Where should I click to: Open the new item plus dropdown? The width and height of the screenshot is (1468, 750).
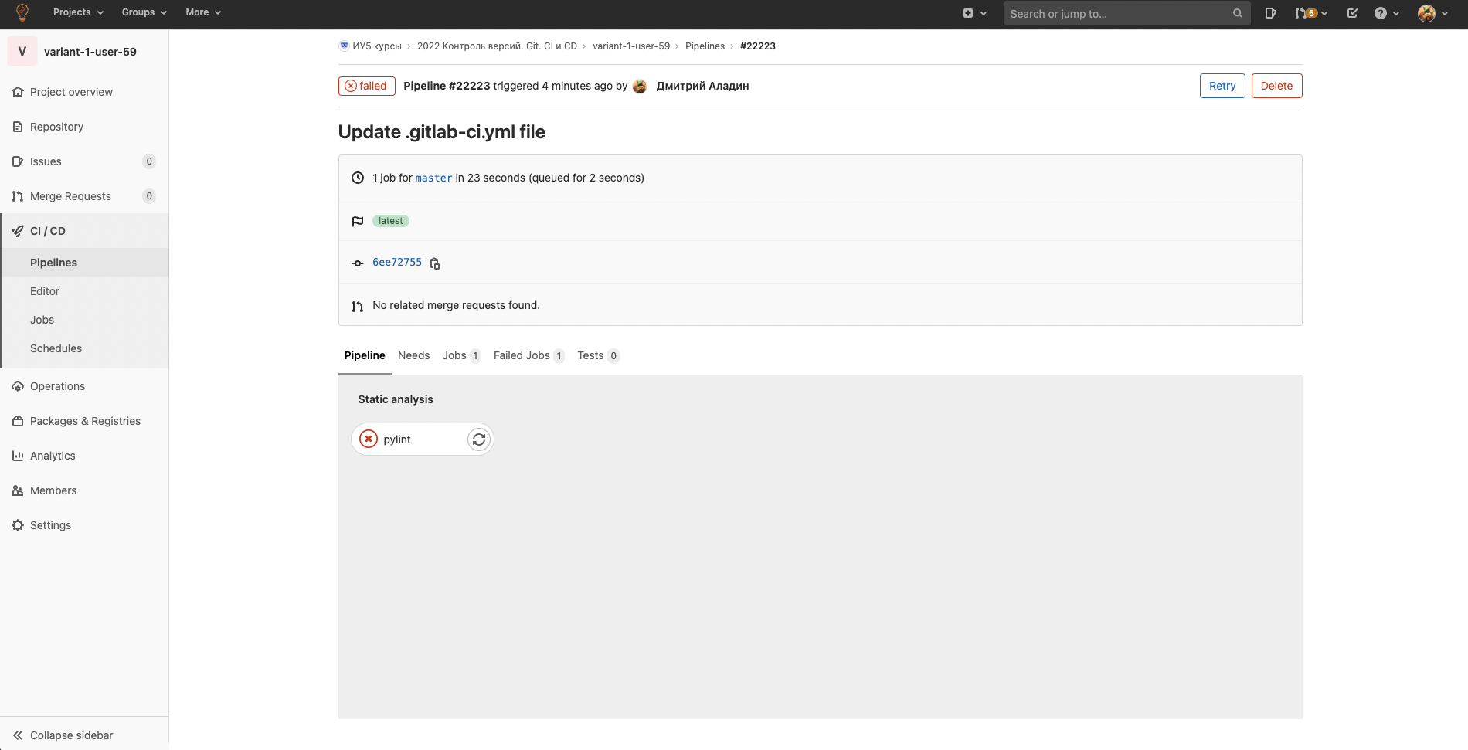click(x=974, y=13)
